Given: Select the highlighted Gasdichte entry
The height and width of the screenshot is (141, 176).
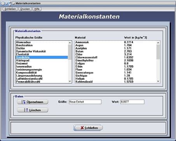Looking at the screenshot, I should point(42,57).
